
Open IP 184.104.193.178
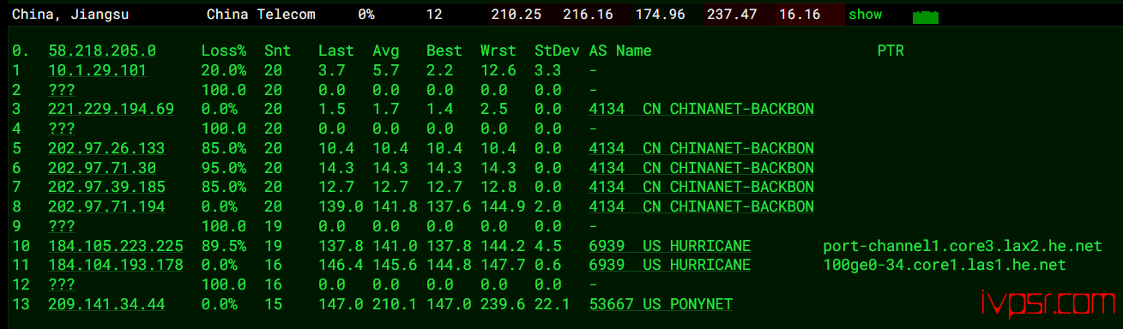point(116,265)
